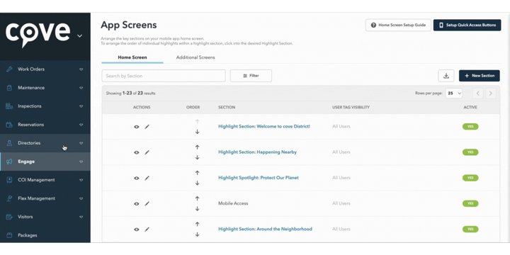Switch to the Additional Screens tab
Screen dimensions: 510x255
click(x=195, y=57)
